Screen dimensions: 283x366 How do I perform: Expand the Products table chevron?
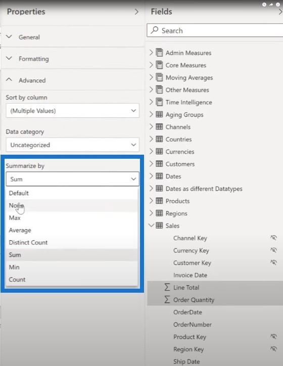point(151,201)
